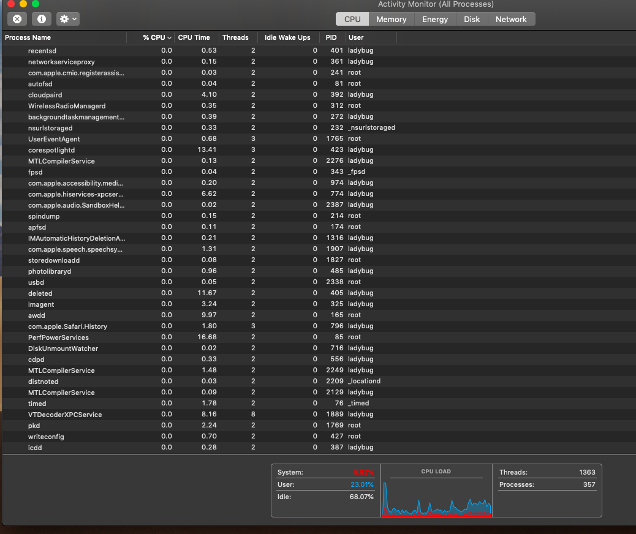Select the com.apple.hiservices-xpcser... row
Screen dimensions: 636x534
319,194
